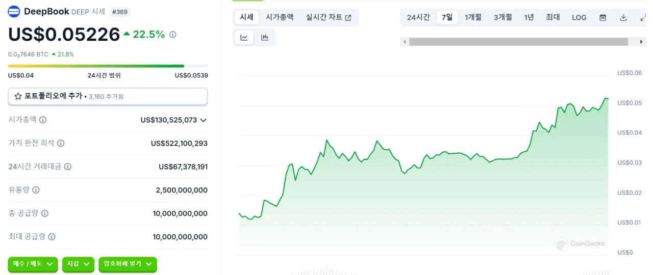Select the 시세 chart tab
The width and height of the screenshot is (653, 275).
pos(247,17)
